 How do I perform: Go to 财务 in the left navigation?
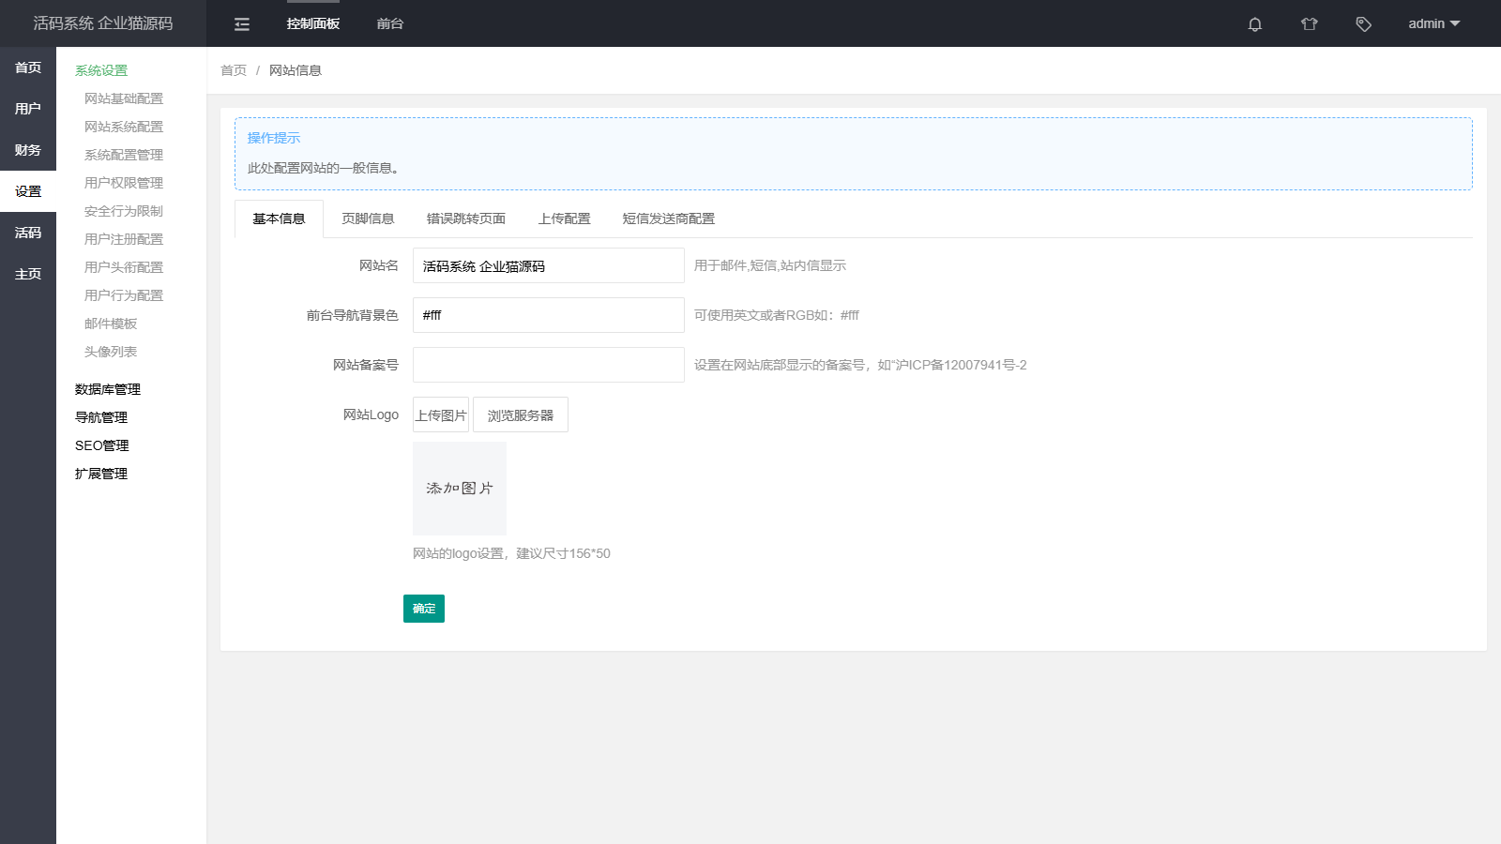coord(28,150)
